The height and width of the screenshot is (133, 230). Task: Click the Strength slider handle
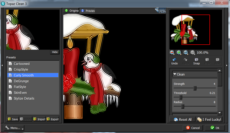[195, 88]
